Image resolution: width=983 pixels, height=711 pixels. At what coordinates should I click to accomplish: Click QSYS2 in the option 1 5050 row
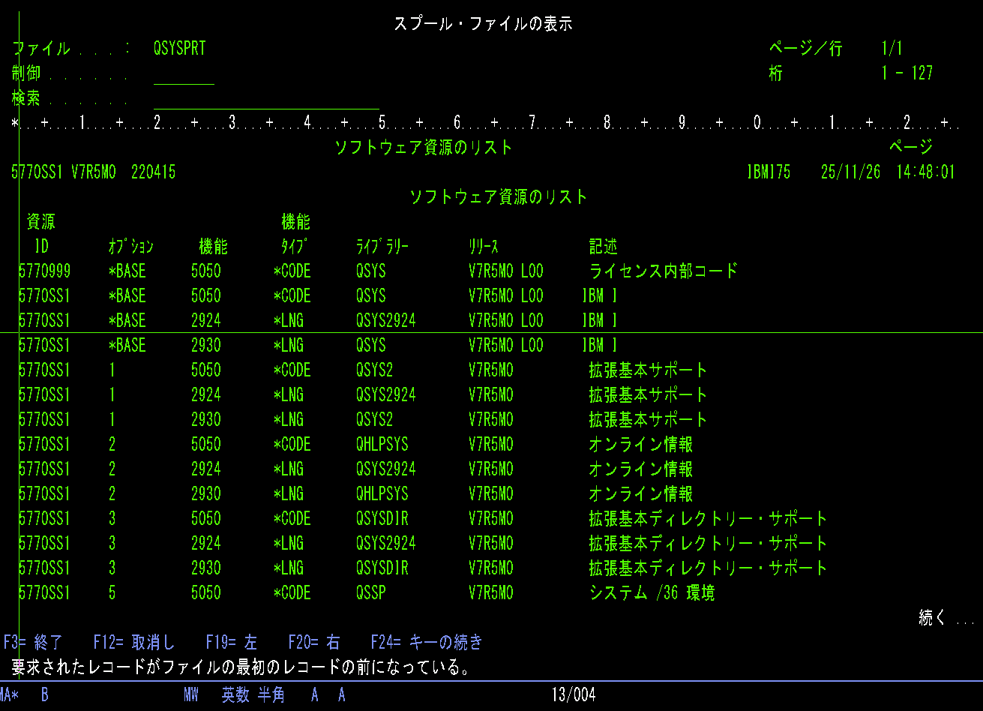[375, 370]
